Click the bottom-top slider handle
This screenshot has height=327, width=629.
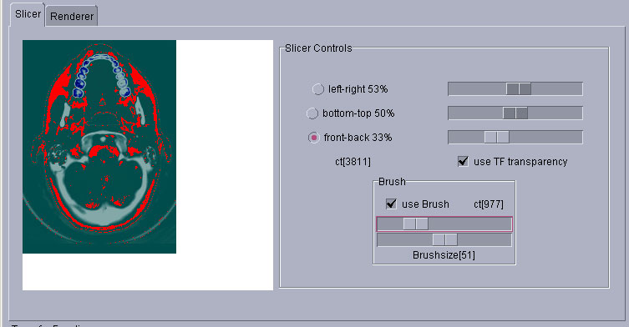pyautogui.click(x=515, y=113)
